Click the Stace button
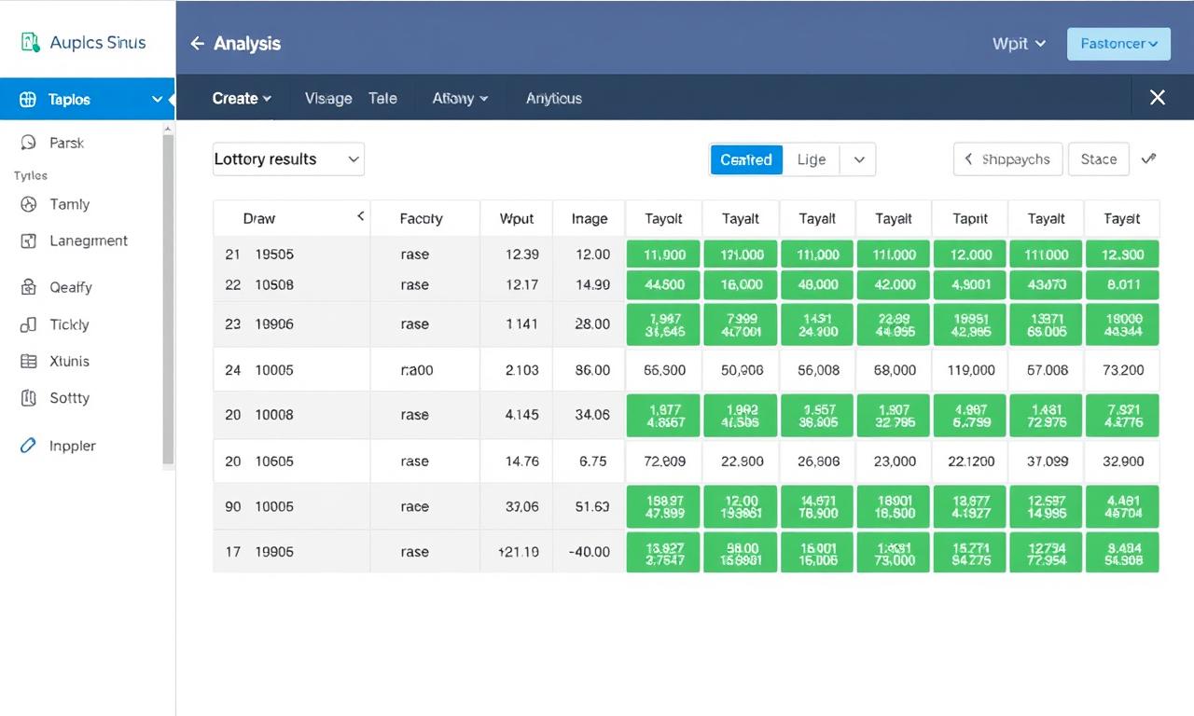Viewport: 1194px width, 716px height. (1098, 159)
